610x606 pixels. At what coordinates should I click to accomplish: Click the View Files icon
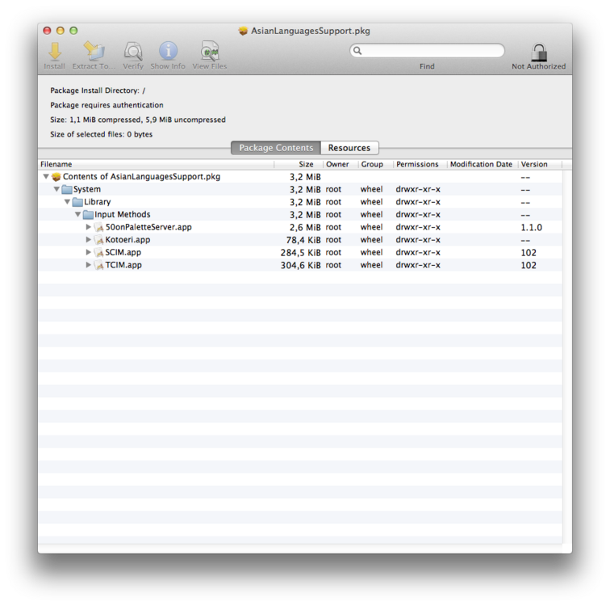pos(210,52)
